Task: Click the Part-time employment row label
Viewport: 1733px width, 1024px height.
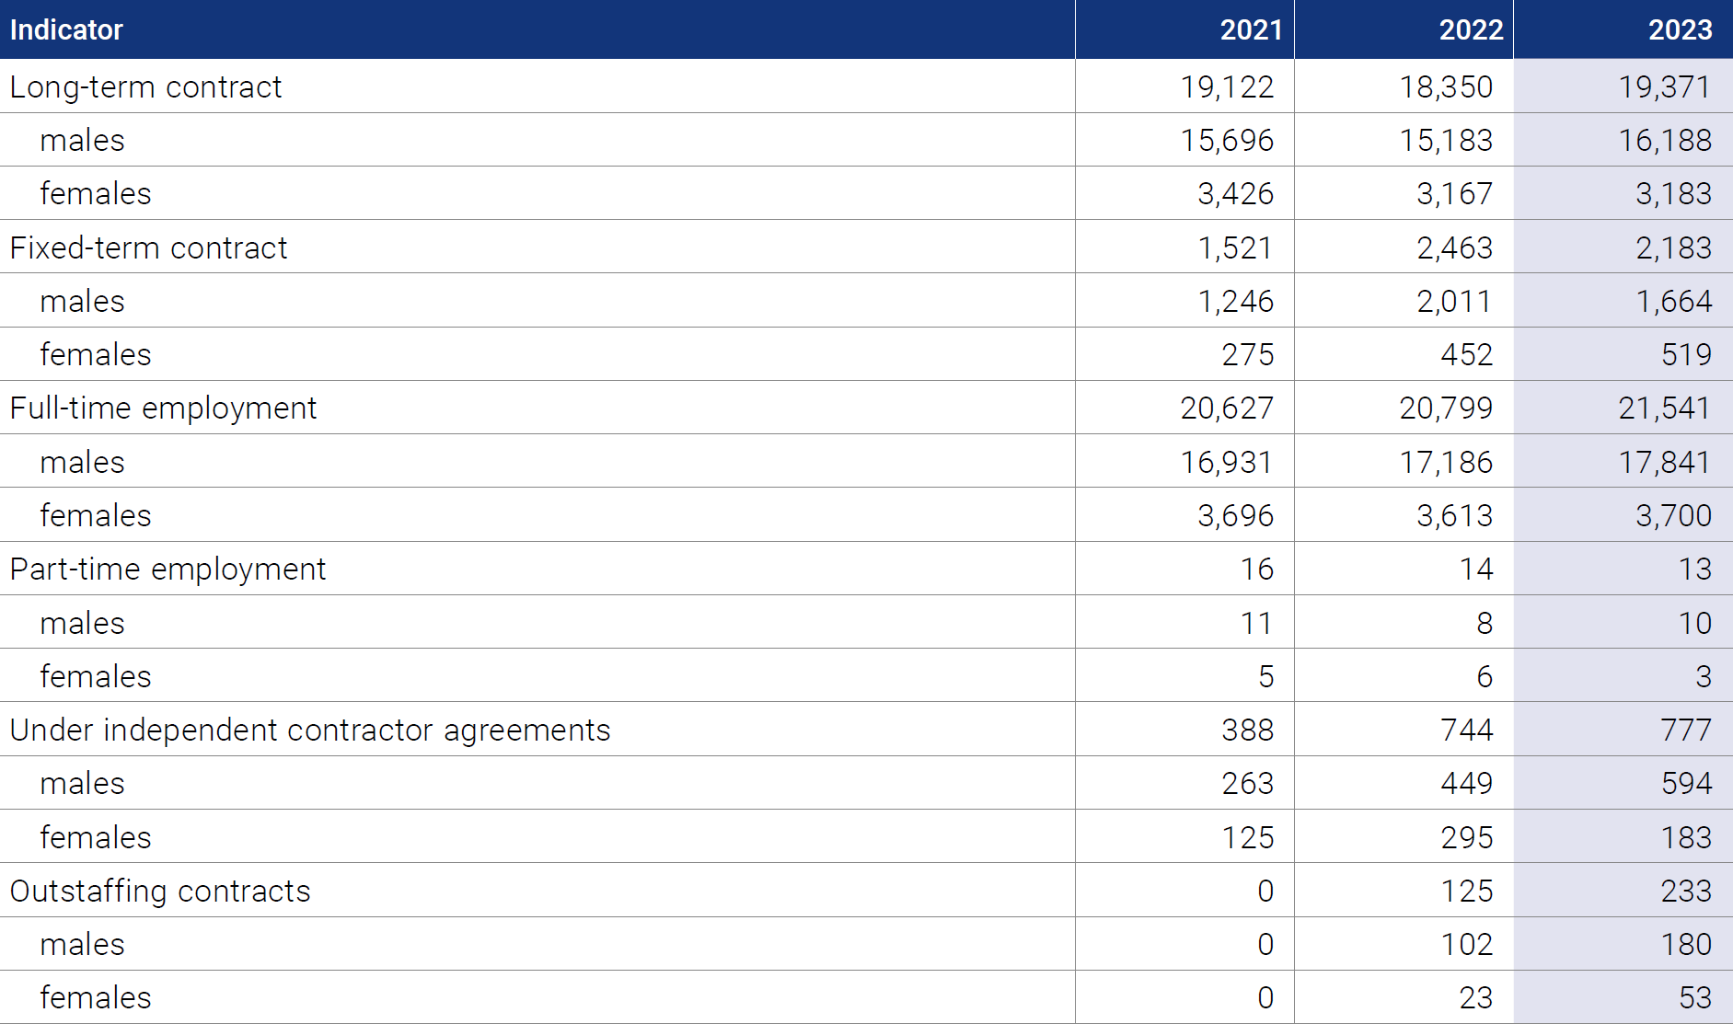Action: [x=168, y=569]
